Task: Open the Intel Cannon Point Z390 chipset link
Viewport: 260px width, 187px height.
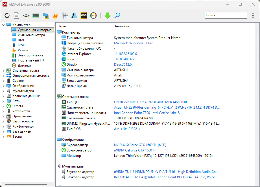Action: [x=147, y=113]
